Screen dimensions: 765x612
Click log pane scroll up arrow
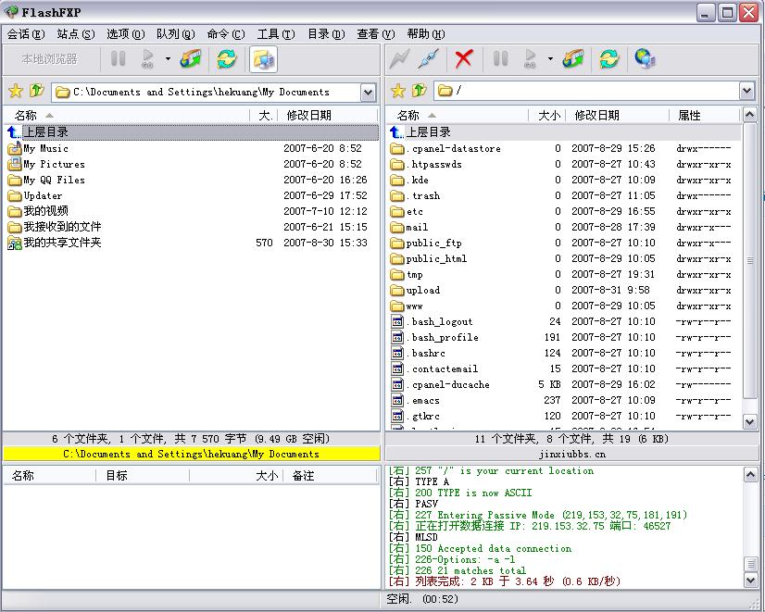750,474
